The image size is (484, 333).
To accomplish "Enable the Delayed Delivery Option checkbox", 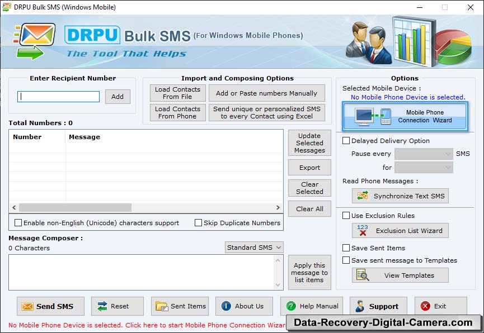I will point(346,141).
